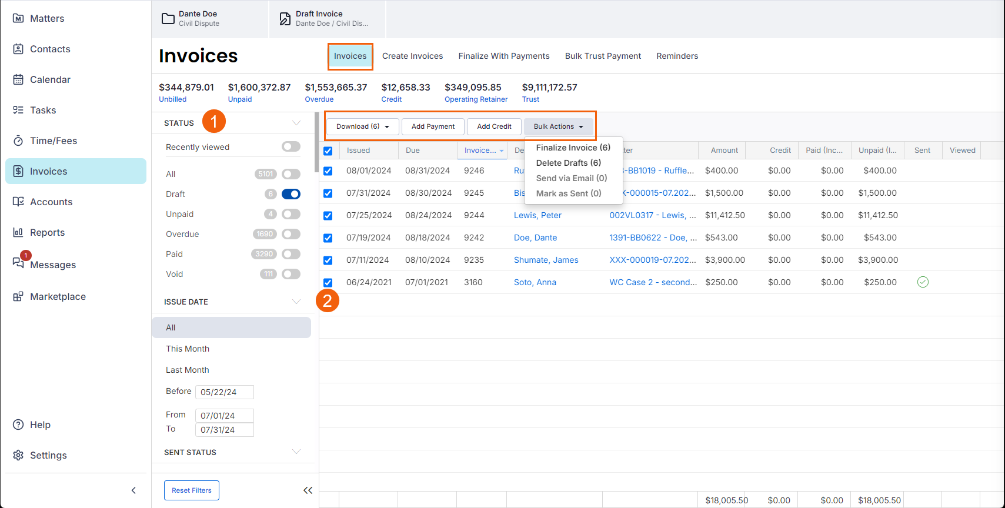Open the Lewis, Peter client link
This screenshot has height=508, width=1005.
click(x=537, y=215)
